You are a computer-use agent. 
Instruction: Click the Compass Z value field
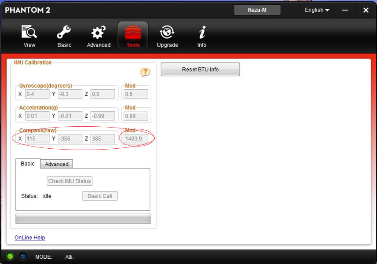pyautogui.click(x=103, y=139)
